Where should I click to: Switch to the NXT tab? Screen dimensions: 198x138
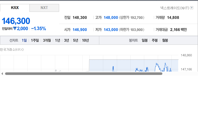click(x=44, y=8)
